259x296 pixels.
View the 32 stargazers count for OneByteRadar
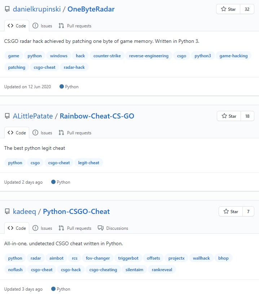(x=247, y=9)
